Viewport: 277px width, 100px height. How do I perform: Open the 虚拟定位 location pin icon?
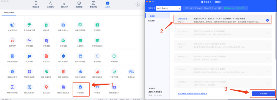46,87
